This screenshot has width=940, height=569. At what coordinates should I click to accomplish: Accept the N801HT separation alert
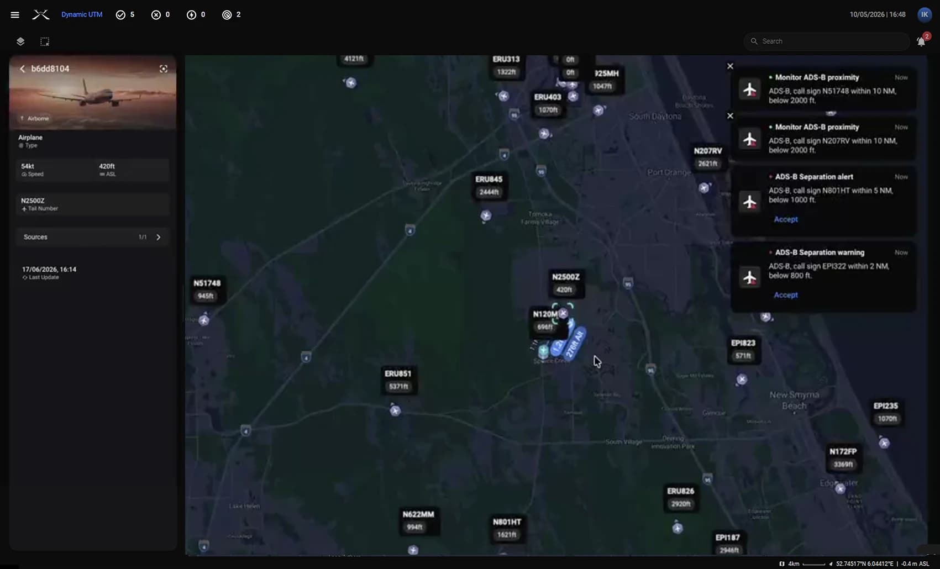coord(786,219)
